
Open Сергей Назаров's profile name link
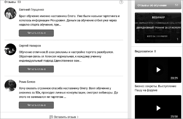pyautogui.click(x=29, y=46)
